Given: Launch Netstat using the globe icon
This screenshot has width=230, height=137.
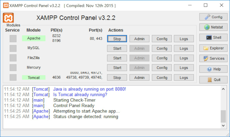Looking at the screenshot, I should (x=208, y=27).
